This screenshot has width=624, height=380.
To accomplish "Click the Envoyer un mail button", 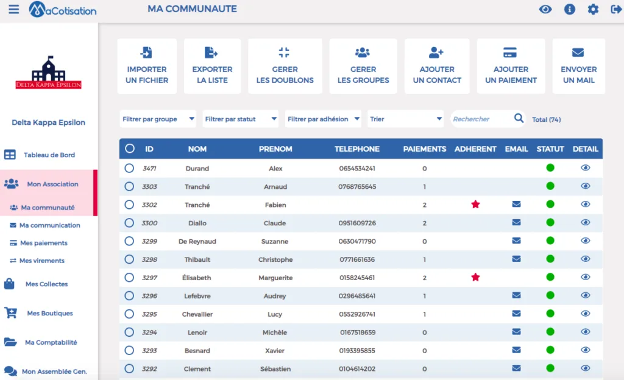I will coord(579,66).
